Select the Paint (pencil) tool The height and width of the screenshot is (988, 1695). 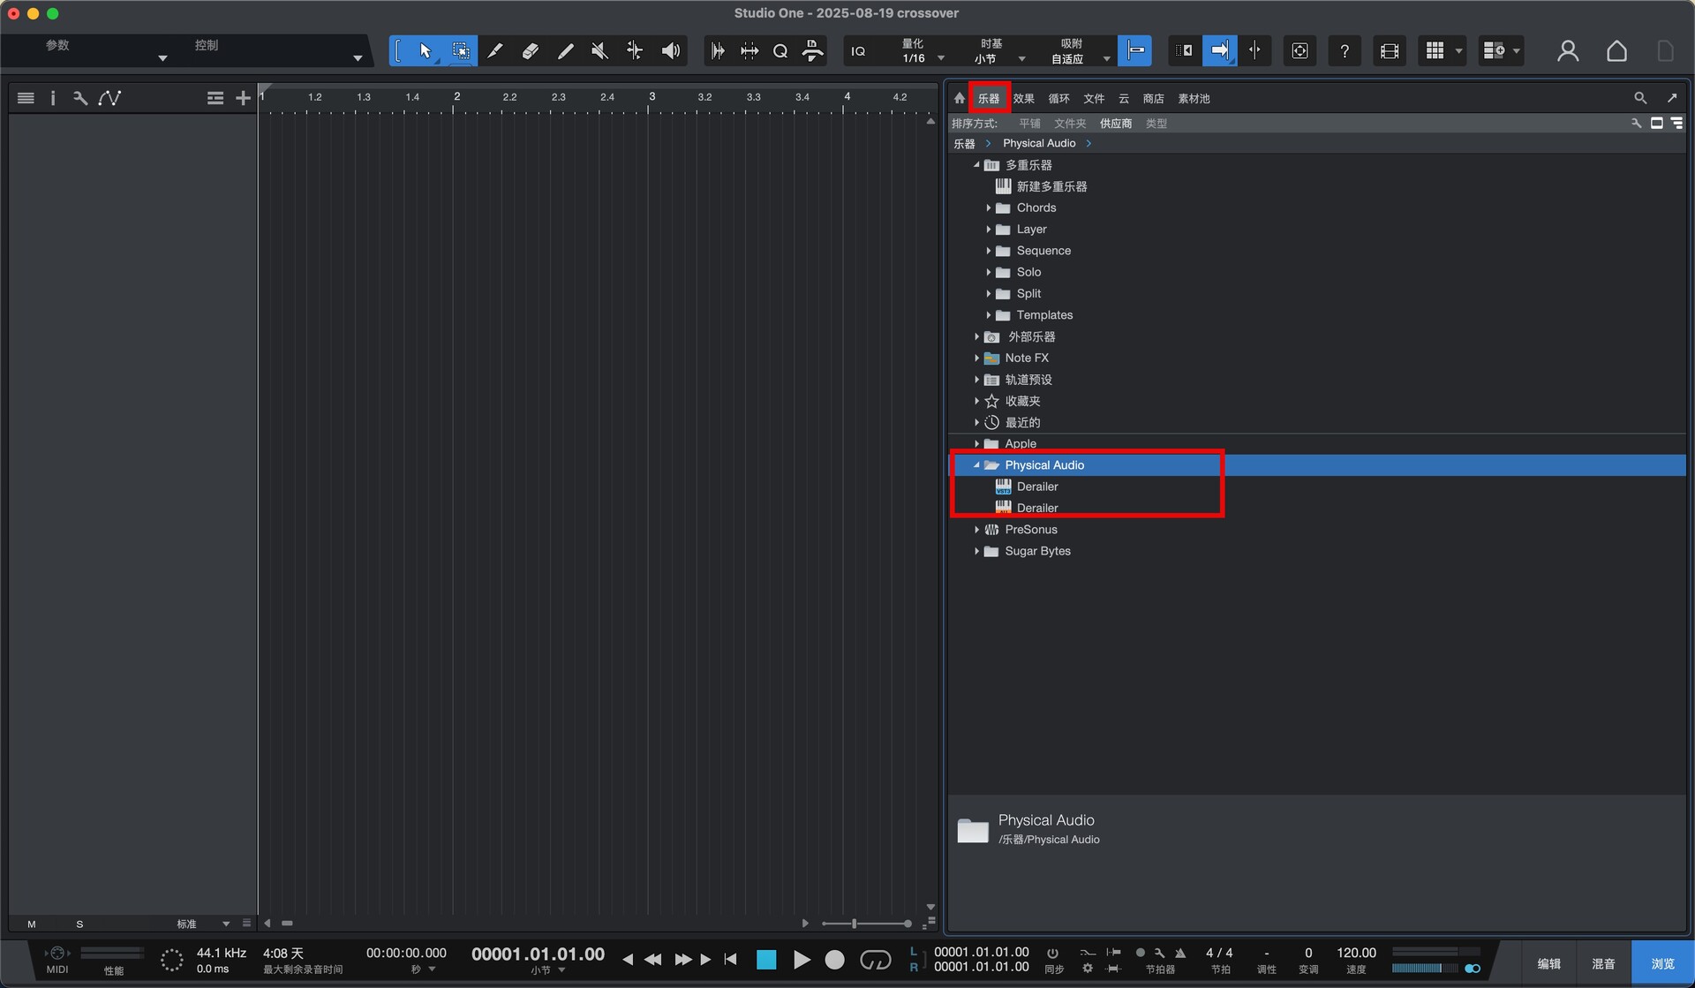pos(565,51)
